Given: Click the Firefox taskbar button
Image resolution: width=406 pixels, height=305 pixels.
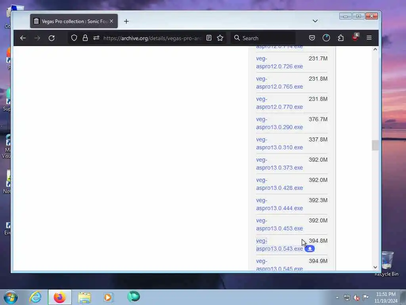Looking at the screenshot, I should pos(60,297).
